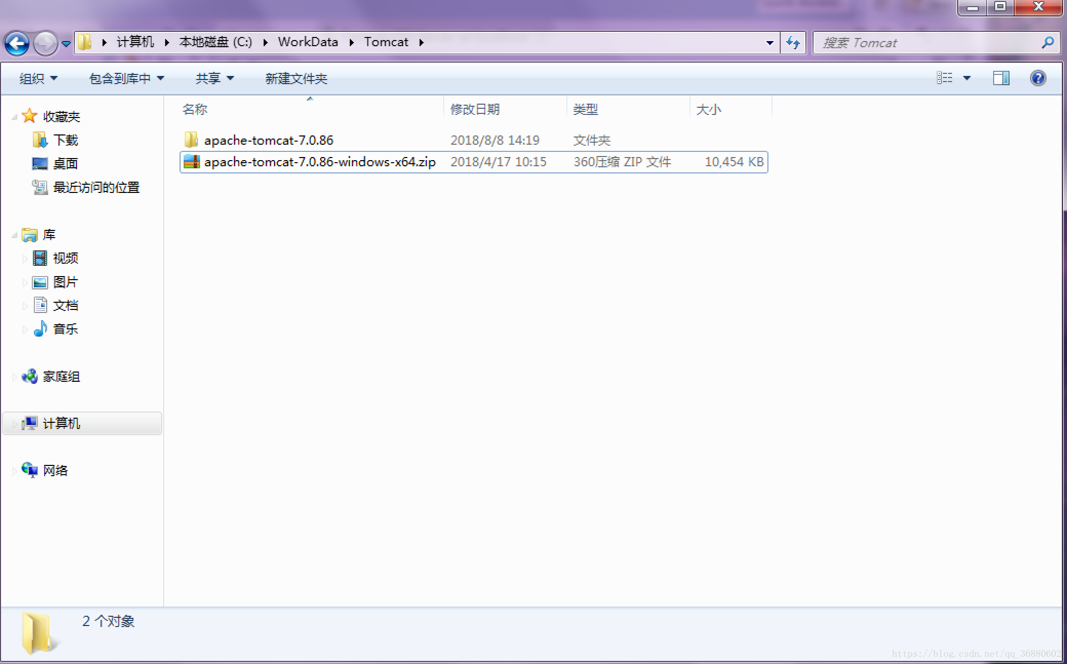Select Tomcat breadcrumb segment
Viewport: 1067px width, 664px height.
pos(386,42)
